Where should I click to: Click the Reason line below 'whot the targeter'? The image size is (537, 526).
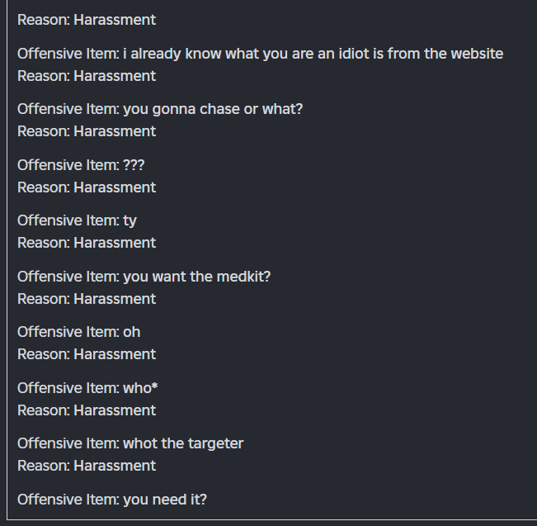87,466
